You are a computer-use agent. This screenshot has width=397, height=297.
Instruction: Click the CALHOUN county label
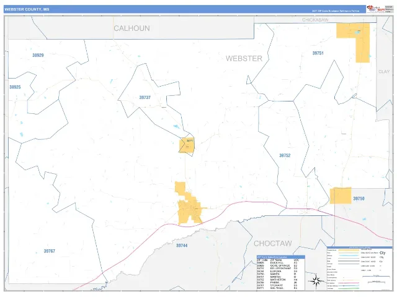132,28
